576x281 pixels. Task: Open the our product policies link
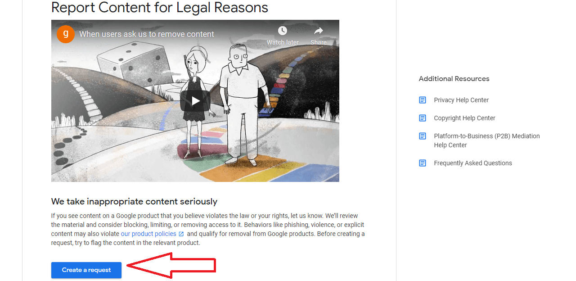click(148, 234)
